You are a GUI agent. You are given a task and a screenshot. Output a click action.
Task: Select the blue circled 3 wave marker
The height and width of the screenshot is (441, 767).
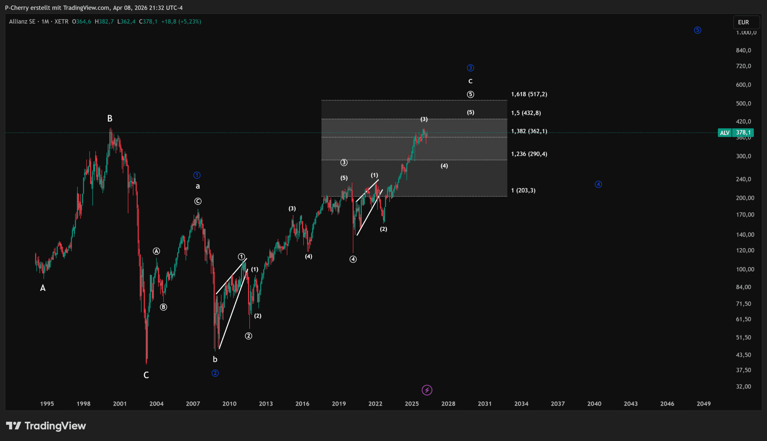470,68
